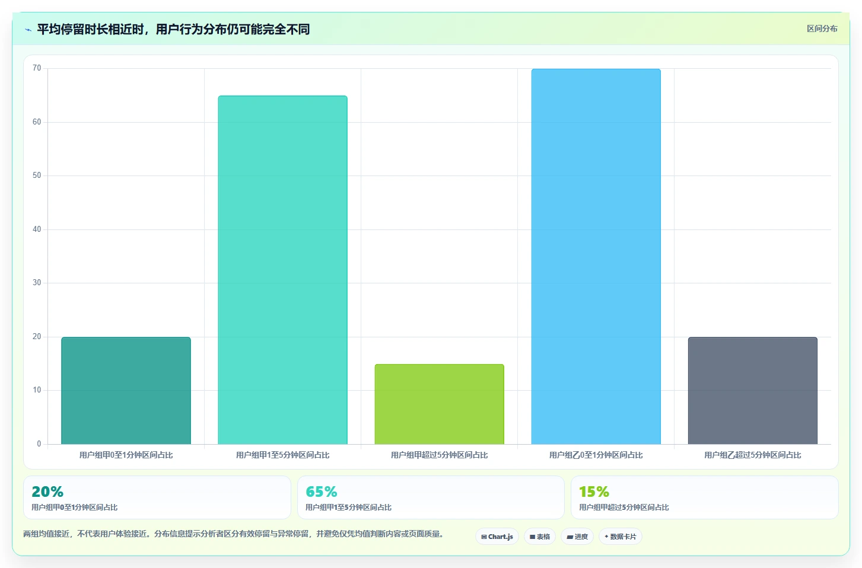The width and height of the screenshot is (862, 568).
Task: Click axis label 用户组乙0至1分钟区间占比
Action: [596, 455]
